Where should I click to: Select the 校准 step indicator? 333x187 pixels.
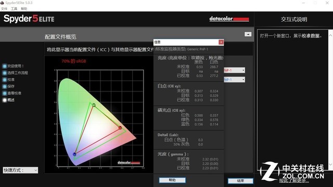pos(5,79)
